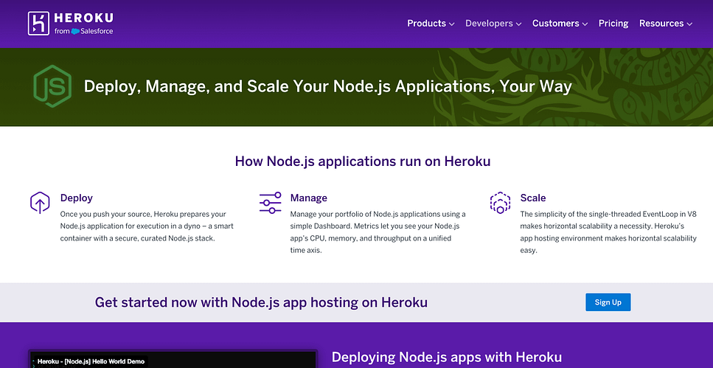The image size is (713, 368).
Task: Click "Get started now with Node.js" heading
Action: (261, 302)
